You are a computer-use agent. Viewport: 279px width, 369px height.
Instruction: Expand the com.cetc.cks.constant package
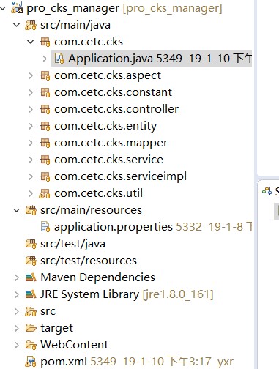click(x=31, y=92)
